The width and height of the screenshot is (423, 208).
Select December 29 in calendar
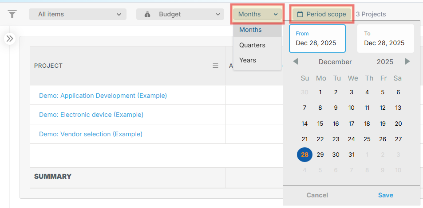click(320, 155)
